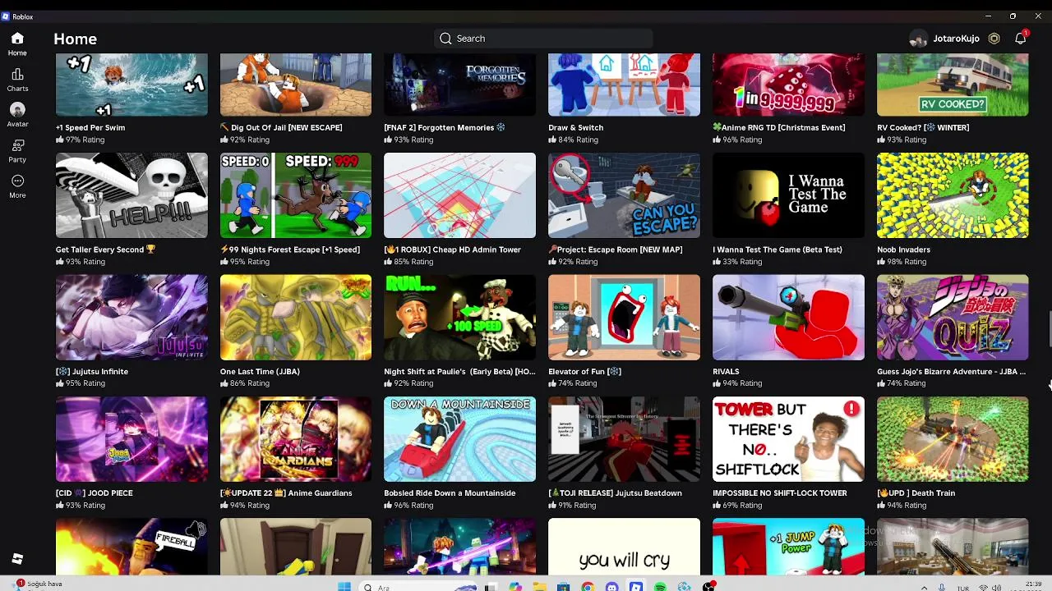The image size is (1052, 591).
Task: Open File Explorer from the taskbar
Action: tap(539, 587)
